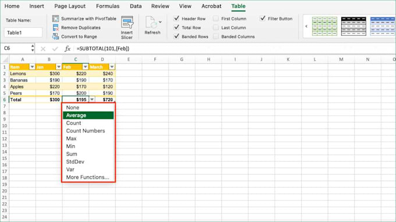Viewport: 396px width, 222px height.
Task: Select More Functions... in the list
Action: click(x=88, y=177)
